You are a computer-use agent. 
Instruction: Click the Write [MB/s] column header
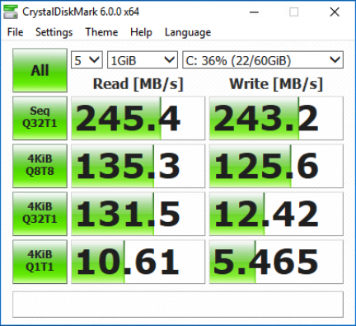(x=276, y=84)
